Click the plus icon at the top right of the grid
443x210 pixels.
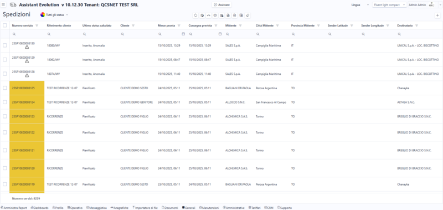point(437,16)
